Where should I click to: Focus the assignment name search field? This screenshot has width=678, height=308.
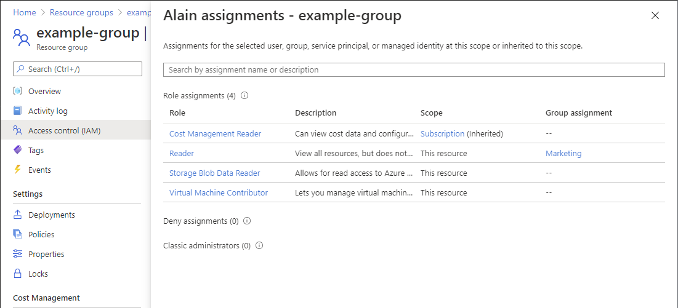pyautogui.click(x=414, y=69)
